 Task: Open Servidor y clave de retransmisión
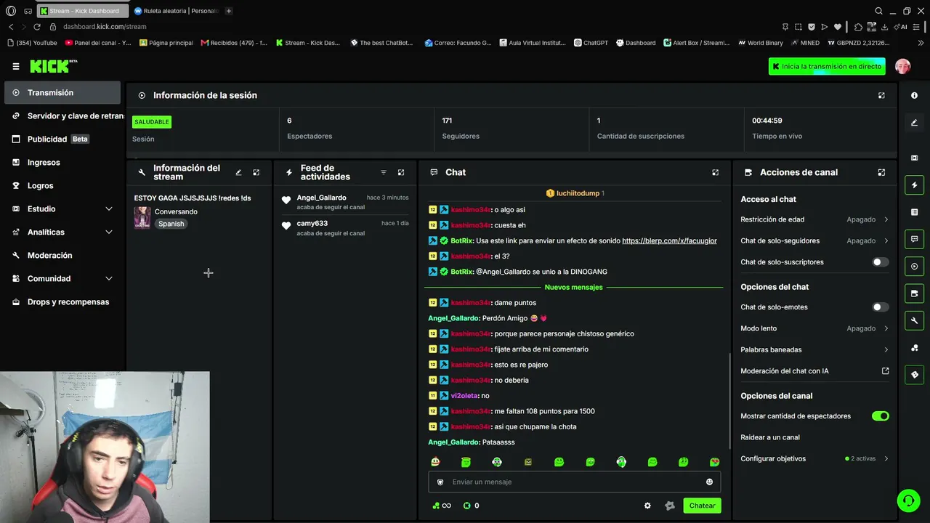coord(62,116)
